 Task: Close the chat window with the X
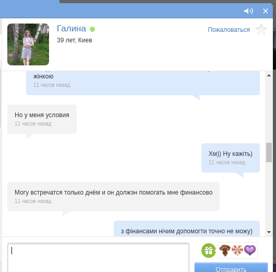point(266,11)
